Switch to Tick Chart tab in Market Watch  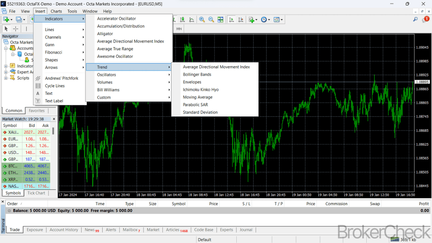[36, 193]
